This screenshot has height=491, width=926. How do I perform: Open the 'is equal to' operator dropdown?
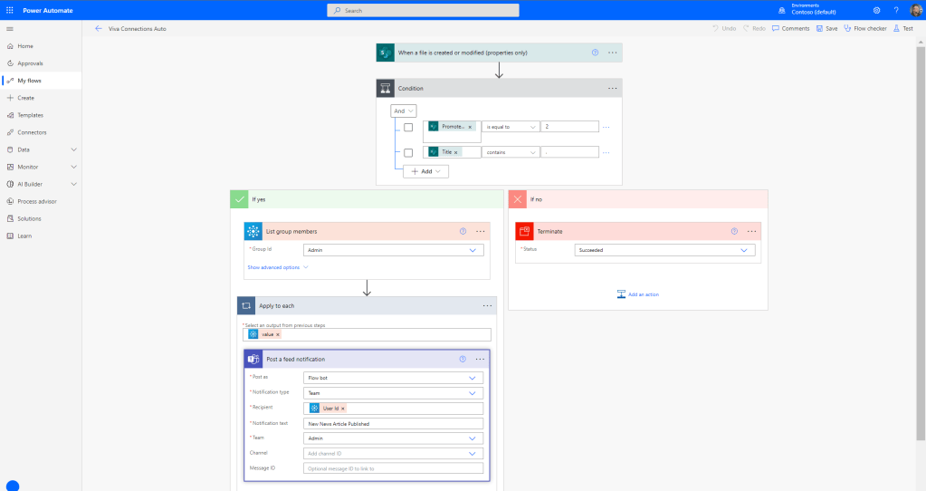pyautogui.click(x=511, y=127)
